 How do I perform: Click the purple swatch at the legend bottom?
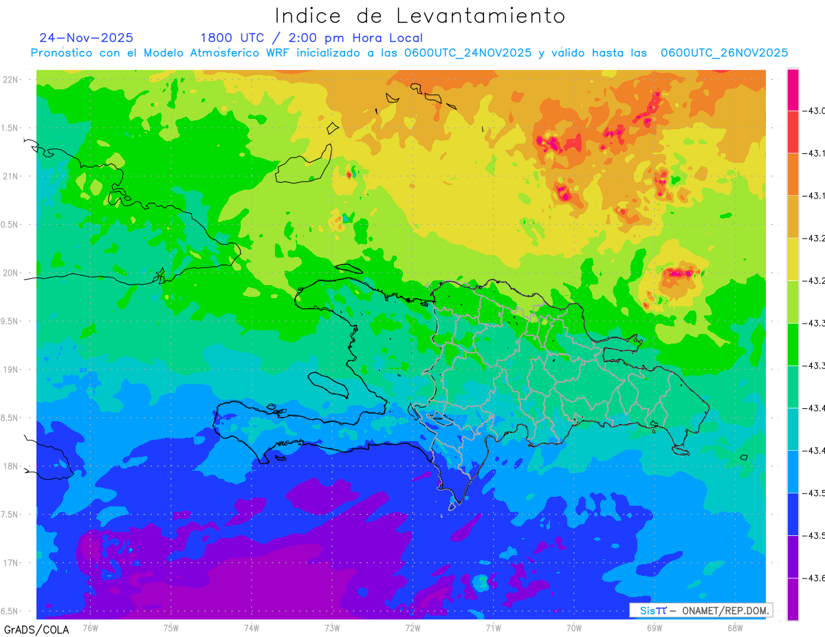[x=793, y=599]
